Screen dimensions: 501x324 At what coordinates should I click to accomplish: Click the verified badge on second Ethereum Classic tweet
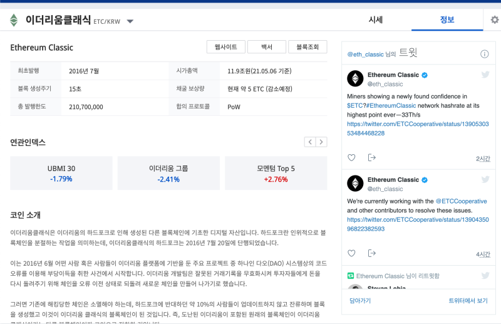point(425,180)
